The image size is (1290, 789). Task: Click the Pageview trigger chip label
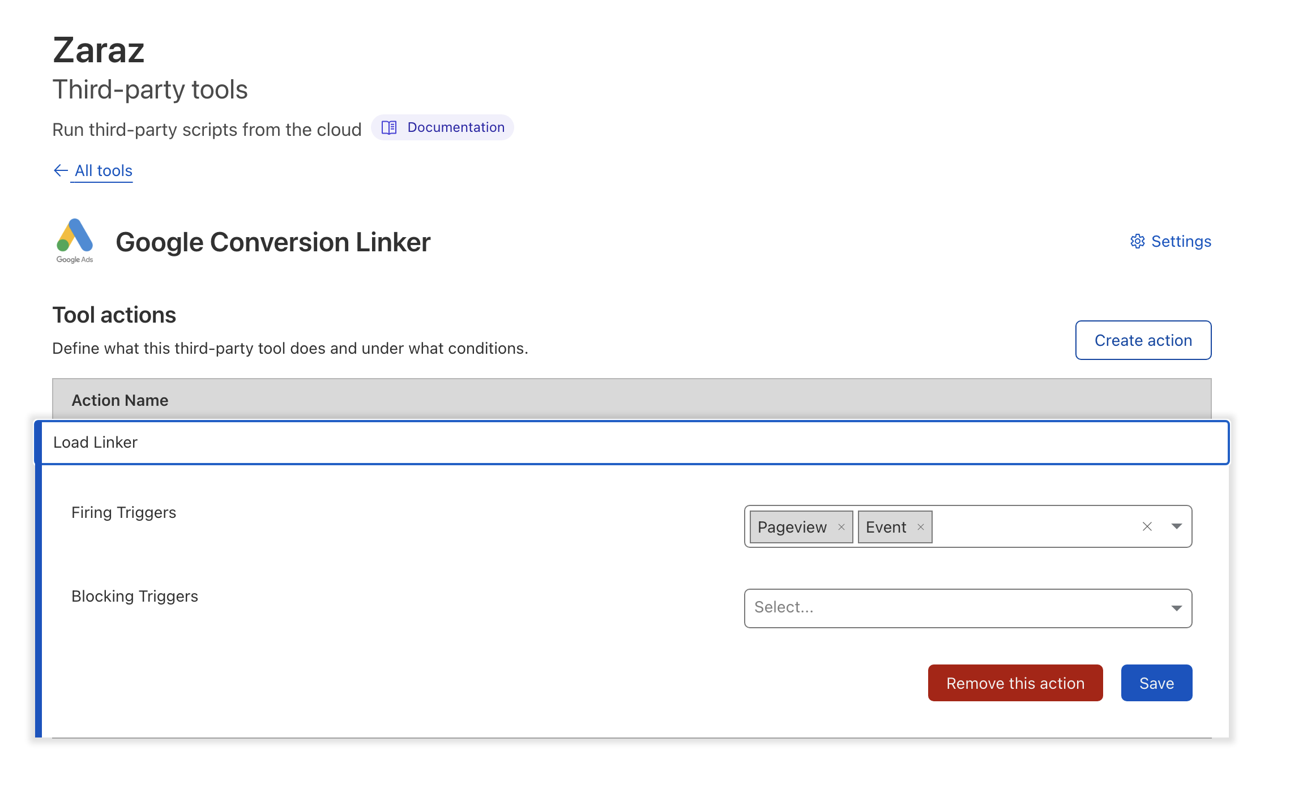(792, 527)
